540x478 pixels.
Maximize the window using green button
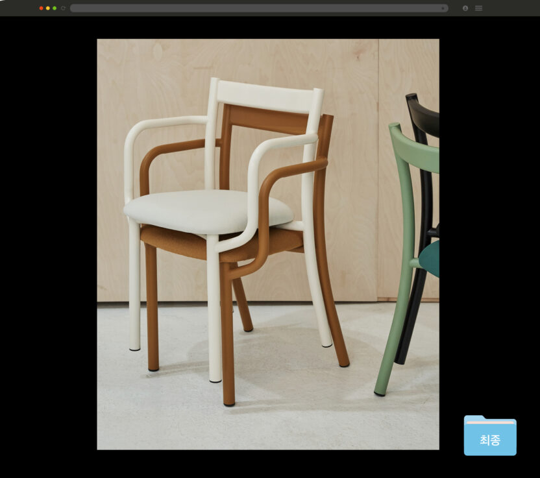pyautogui.click(x=55, y=8)
